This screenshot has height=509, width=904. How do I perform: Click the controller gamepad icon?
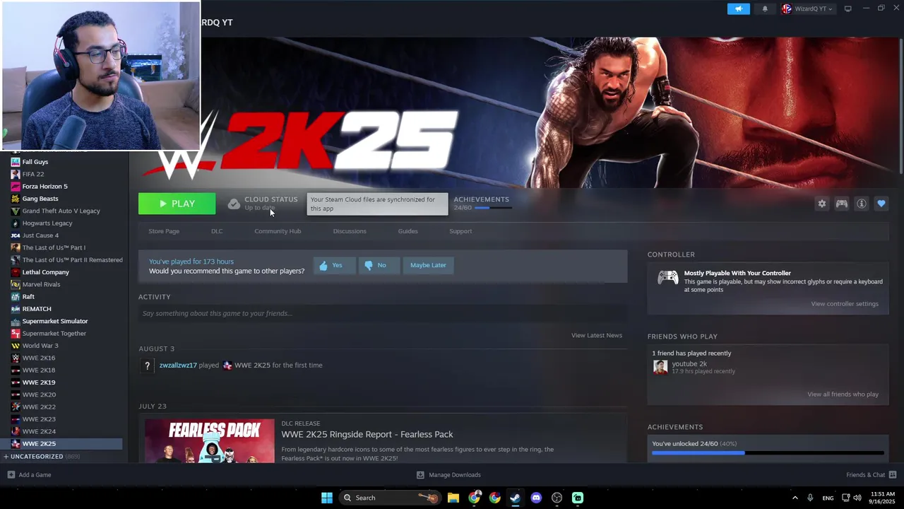tap(667, 278)
